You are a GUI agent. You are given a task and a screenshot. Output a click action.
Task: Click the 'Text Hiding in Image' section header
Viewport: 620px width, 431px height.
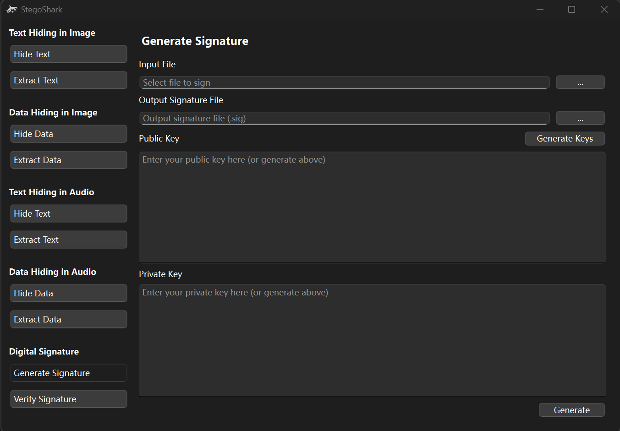(52, 33)
